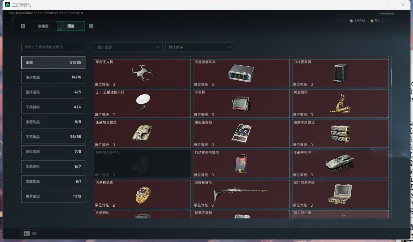Select the 图鉴 tab
This screenshot has width=413, height=242.
coord(71,26)
